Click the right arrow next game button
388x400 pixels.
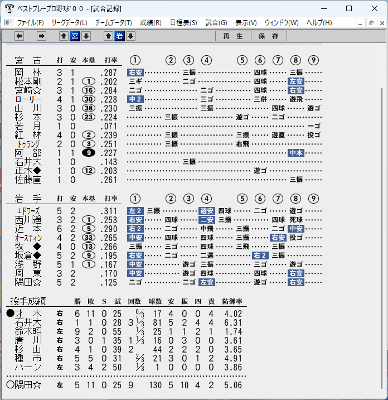[41, 36]
